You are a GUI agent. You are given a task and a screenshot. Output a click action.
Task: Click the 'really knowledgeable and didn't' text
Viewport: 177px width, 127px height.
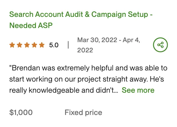pyautogui.click(x=64, y=90)
